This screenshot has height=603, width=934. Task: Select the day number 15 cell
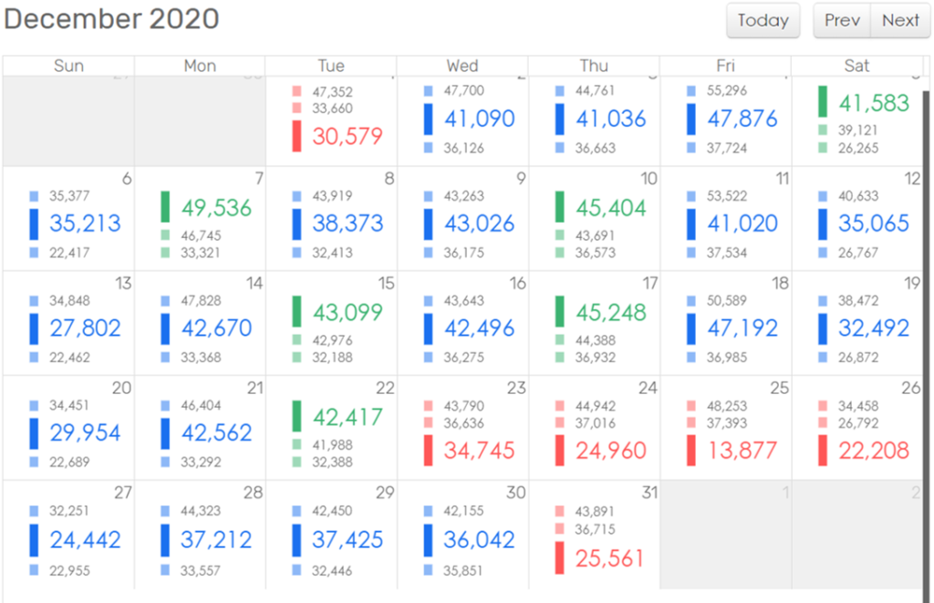tap(386, 284)
